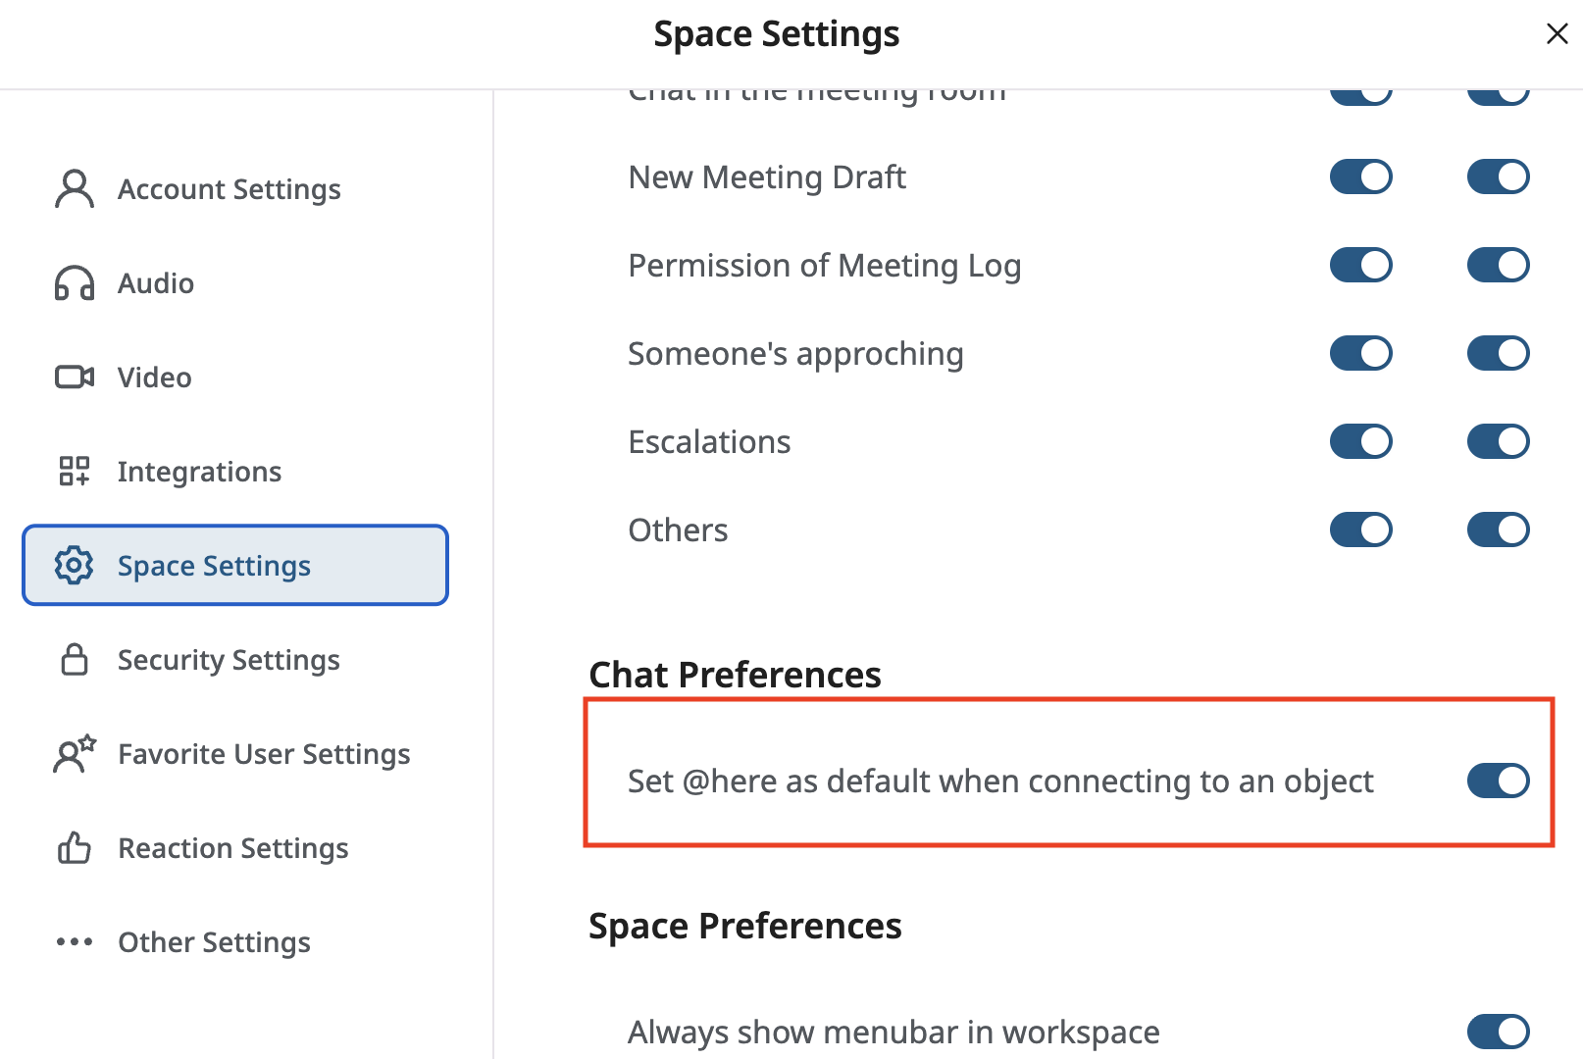Toggle the left Others notification switch
This screenshot has height=1059, width=1583.
(1360, 529)
